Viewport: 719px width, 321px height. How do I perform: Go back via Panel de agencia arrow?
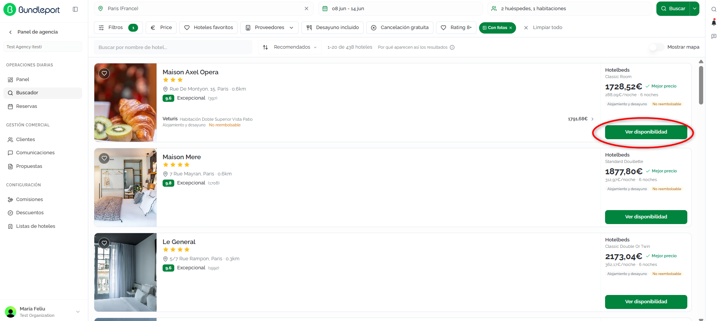(x=11, y=32)
